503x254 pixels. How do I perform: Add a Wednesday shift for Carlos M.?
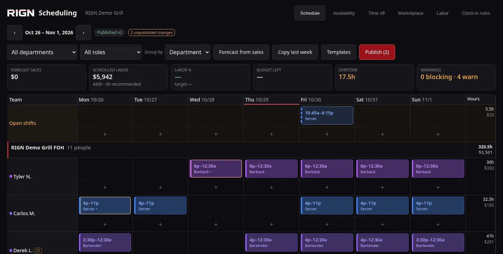[216, 225]
